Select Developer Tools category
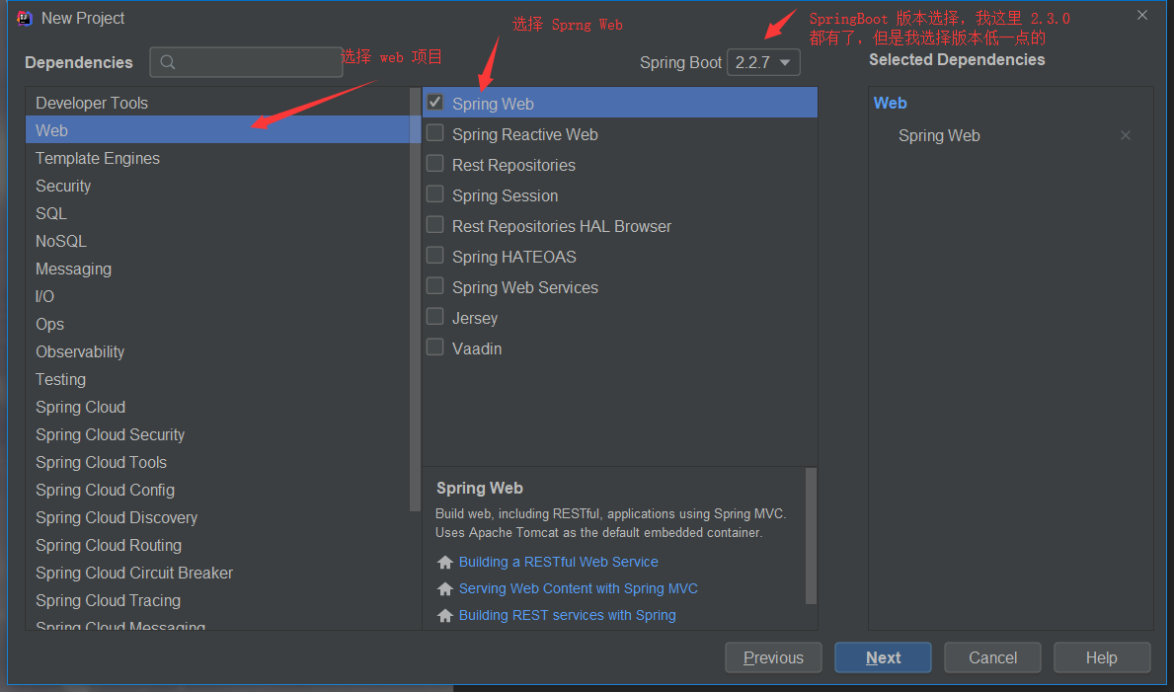 (217, 103)
